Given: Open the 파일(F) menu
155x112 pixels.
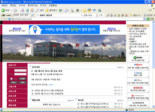Looking at the screenshot, I should [4, 5].
